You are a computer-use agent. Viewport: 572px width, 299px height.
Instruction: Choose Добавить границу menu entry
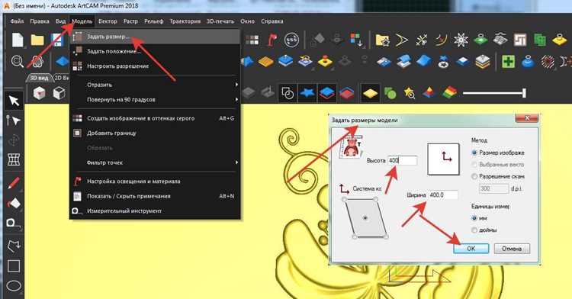[156, 133]
